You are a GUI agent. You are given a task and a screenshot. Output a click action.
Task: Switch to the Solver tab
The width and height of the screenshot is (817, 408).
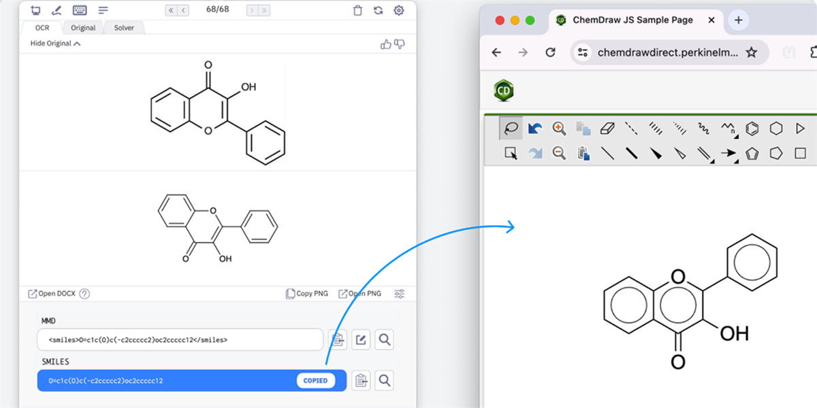click(124, 27)
